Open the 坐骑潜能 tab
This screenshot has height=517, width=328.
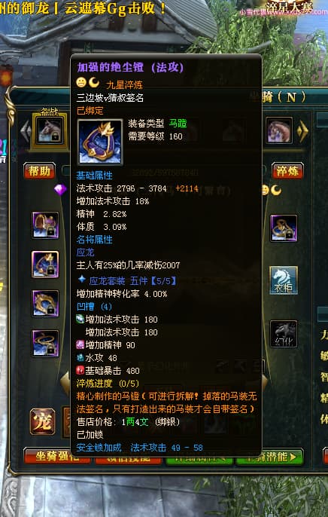(269, 457)
